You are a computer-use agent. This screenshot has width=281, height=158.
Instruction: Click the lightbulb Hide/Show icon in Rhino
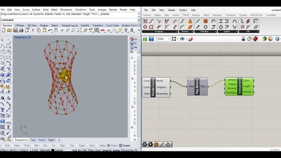point(126,30)
